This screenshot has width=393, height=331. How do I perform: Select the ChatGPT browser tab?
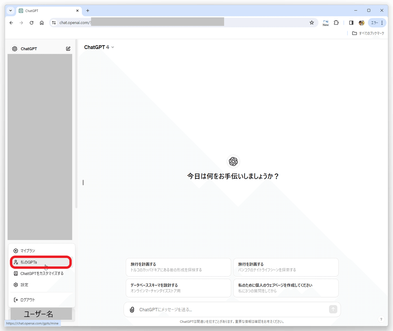pos(49,10)
